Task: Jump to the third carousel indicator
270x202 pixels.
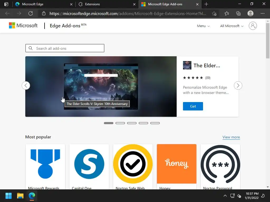Action: [132, 123]
